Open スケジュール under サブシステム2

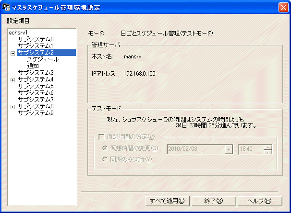[x=43, y=59]
